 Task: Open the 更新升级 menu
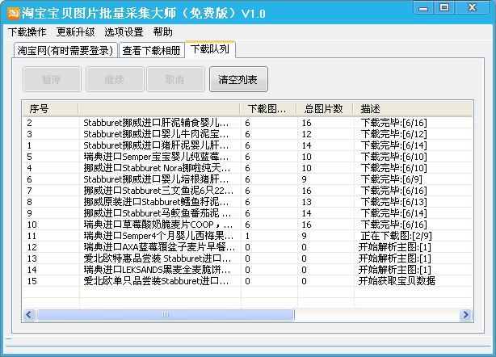click(75, 32)
